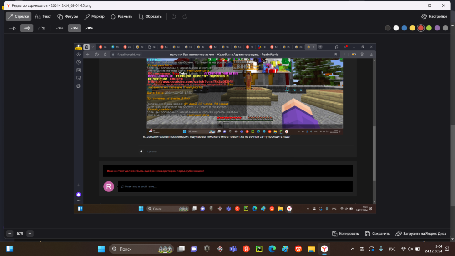Choose the white color swatch

(x=396, y=28)
